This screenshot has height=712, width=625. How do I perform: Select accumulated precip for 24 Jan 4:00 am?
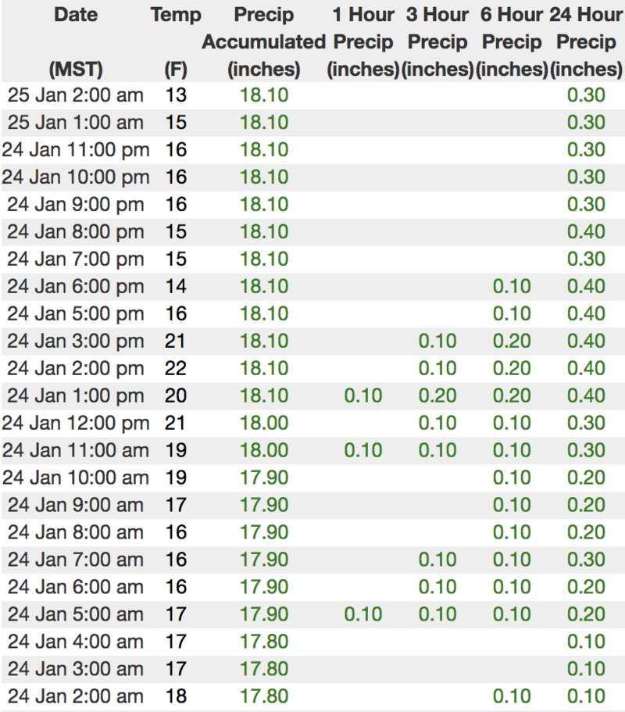263,642
